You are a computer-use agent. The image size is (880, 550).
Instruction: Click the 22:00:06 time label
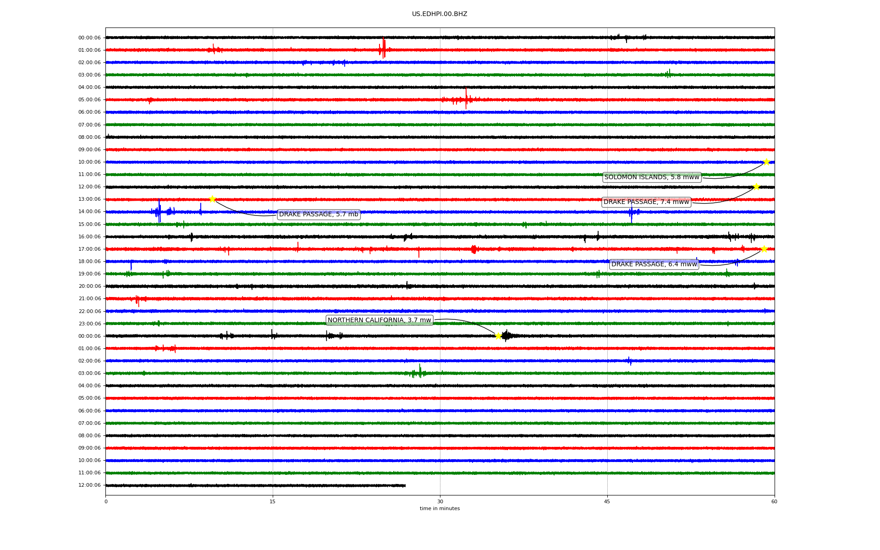click(89, 312)
